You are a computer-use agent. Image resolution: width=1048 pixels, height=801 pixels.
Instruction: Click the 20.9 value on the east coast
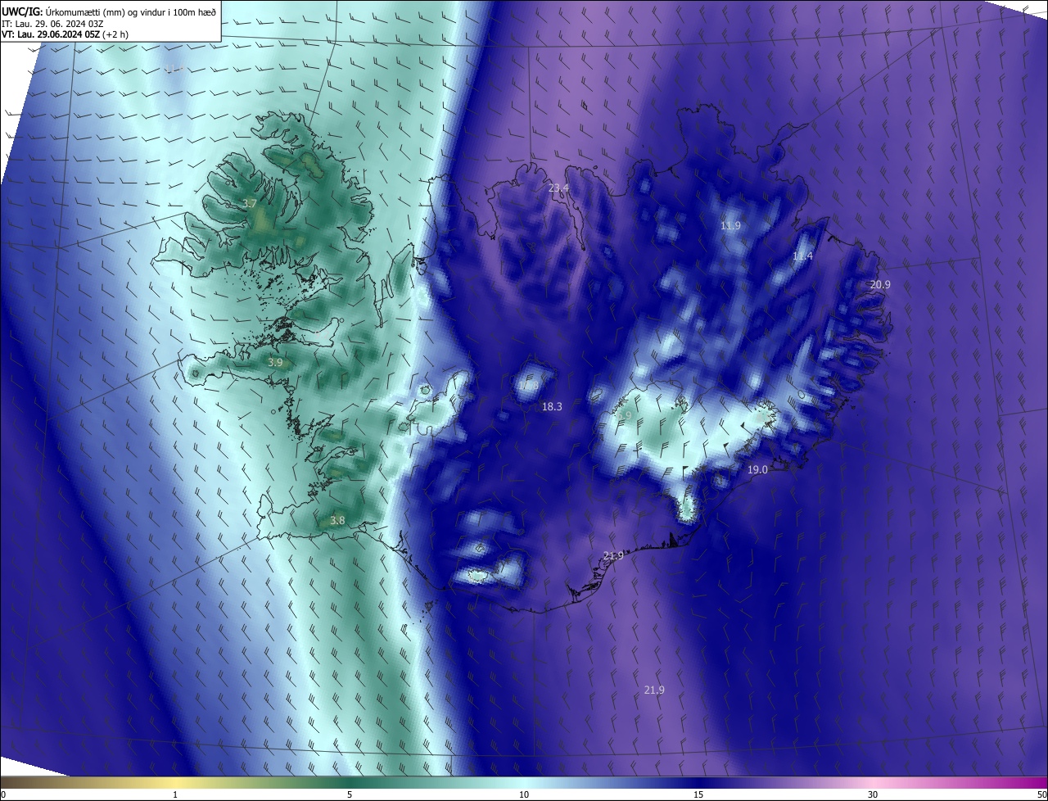coord(880,285)
